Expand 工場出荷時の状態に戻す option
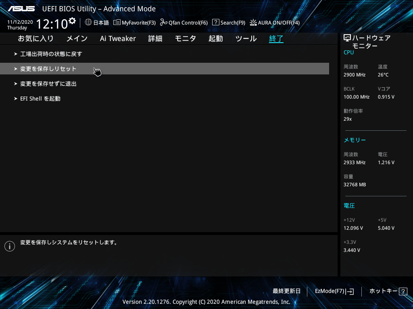This screenshot has width=413, height=309. click(x=51, y=54)
